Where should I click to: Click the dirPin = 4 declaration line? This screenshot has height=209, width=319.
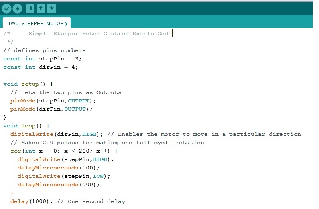tap(41, 67)
